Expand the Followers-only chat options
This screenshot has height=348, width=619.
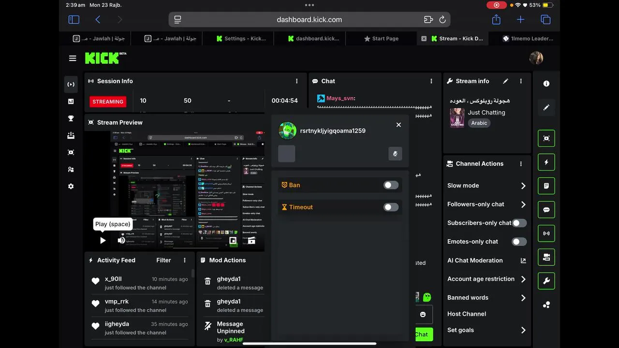click(523, 204)
